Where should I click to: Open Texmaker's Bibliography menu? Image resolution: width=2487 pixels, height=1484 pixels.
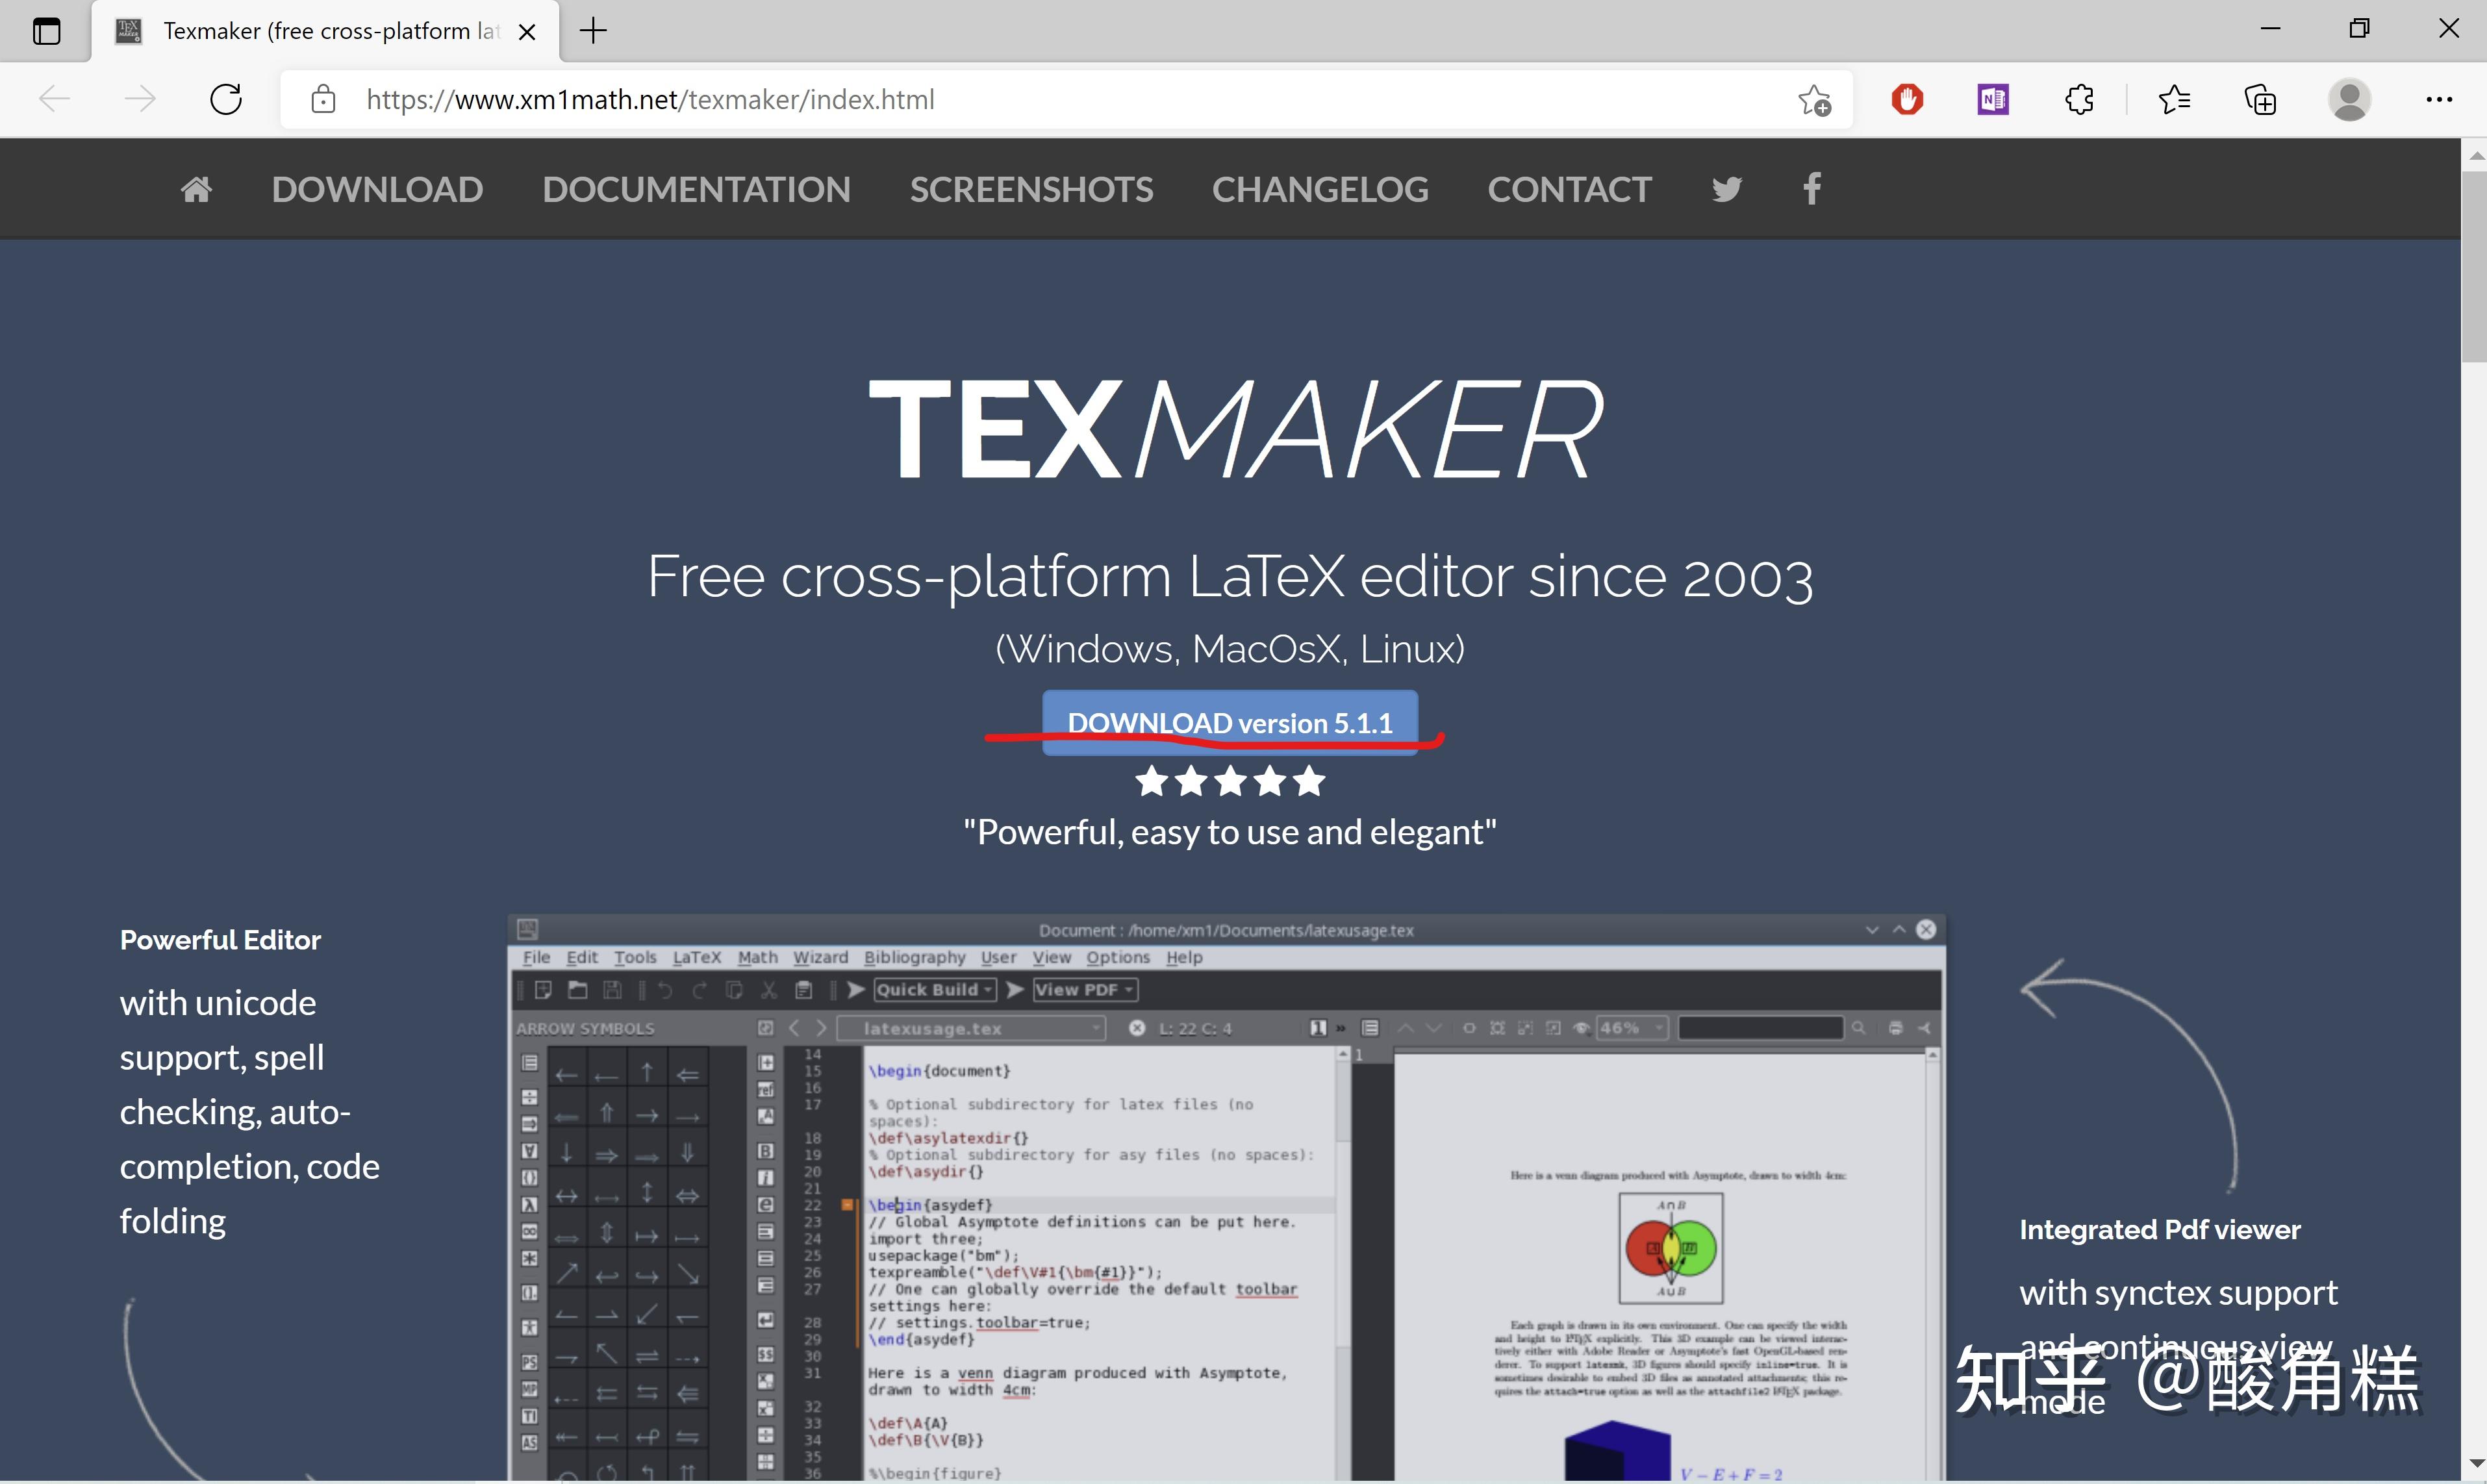pos(913,957)
